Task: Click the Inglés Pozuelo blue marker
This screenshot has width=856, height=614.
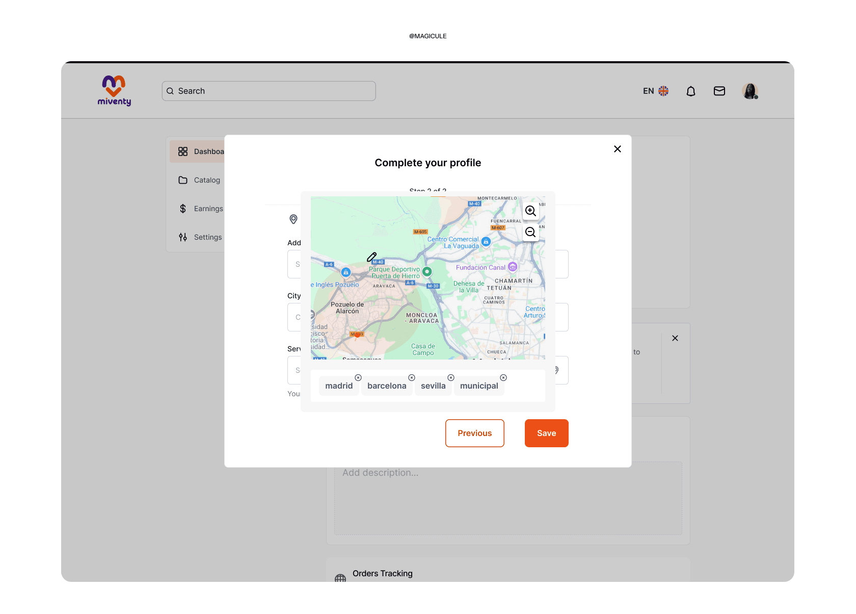Action: pyautogui.click(x=346, y=272)
